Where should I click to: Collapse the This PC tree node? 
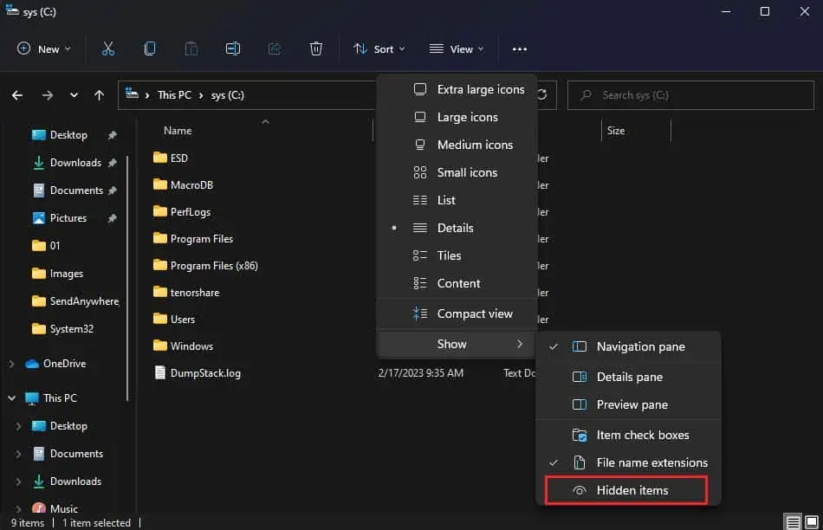[11, 398]
